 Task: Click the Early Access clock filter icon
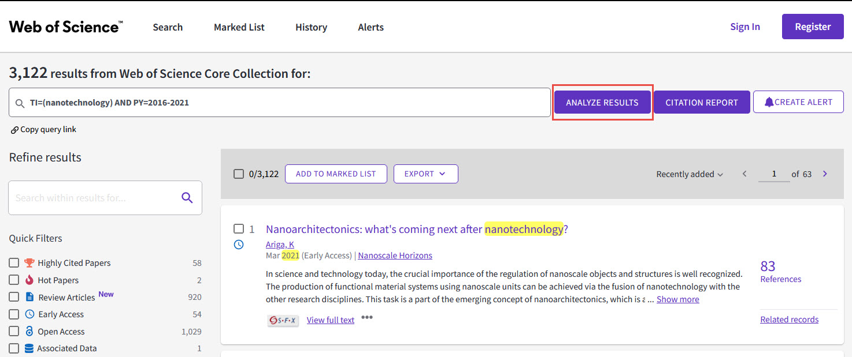pos(30,314)
